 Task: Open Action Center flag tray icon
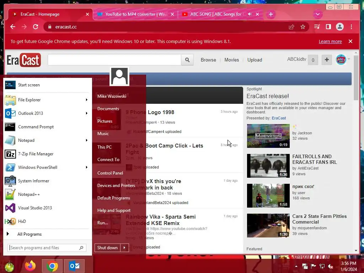coord(314,266)
